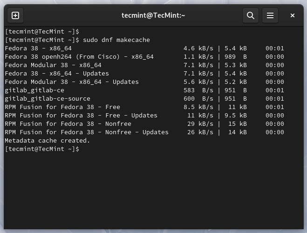Viewport: 307px width, 233px height.
Task: Click 'RPM Fusion for Fedora 38 - Nonfree - Updates'
Action: coord(87,132)
